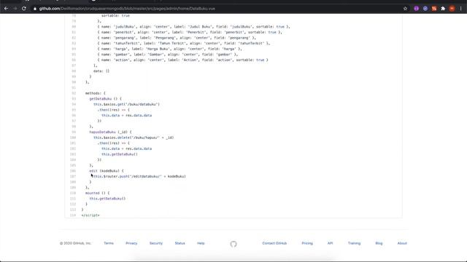Click the copyright text '© 2020 GitHub, Inc.'
Image resolution: width=467 pixels, height=262 pixels.
pyautogui.click(x=75, y=243)
